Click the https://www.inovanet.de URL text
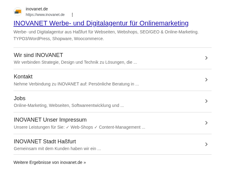Image resolution: width=226 pixels, height=170 pixels. 45,15
